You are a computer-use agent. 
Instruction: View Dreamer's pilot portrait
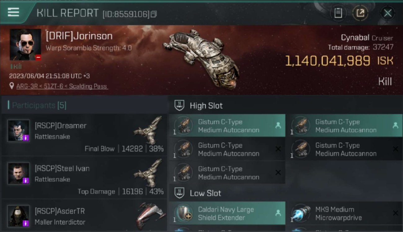point(19,131)
